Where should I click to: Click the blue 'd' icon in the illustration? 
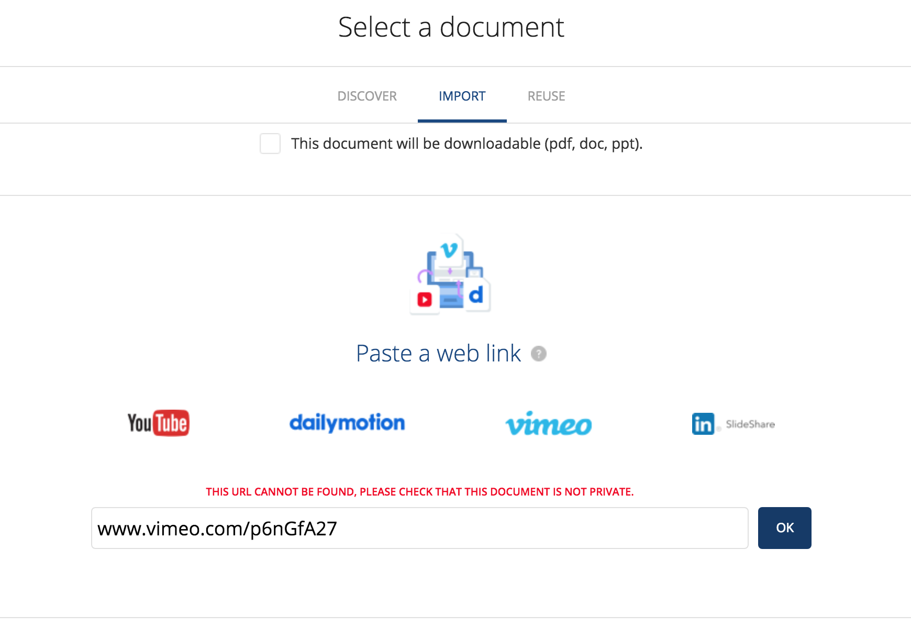tap(476, 295)
